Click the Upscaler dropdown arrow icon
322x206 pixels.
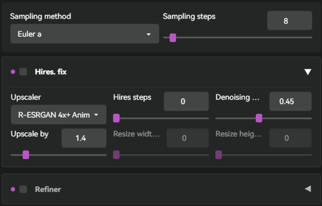pos(96,115)
